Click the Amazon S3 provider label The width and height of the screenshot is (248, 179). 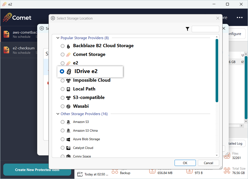pos(81,122)
